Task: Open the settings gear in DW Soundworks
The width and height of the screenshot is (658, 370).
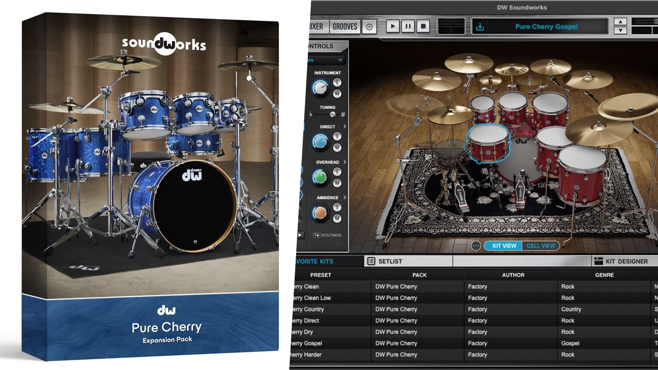Action: (x=369, y=27)
